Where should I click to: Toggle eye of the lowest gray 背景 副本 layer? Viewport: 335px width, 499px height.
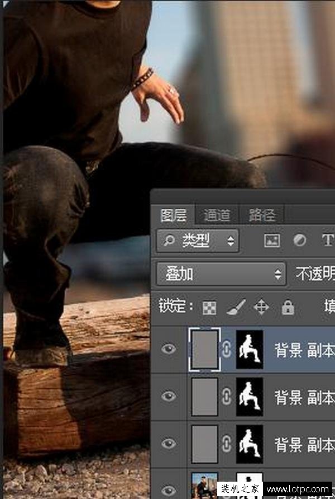coord(169,443)
